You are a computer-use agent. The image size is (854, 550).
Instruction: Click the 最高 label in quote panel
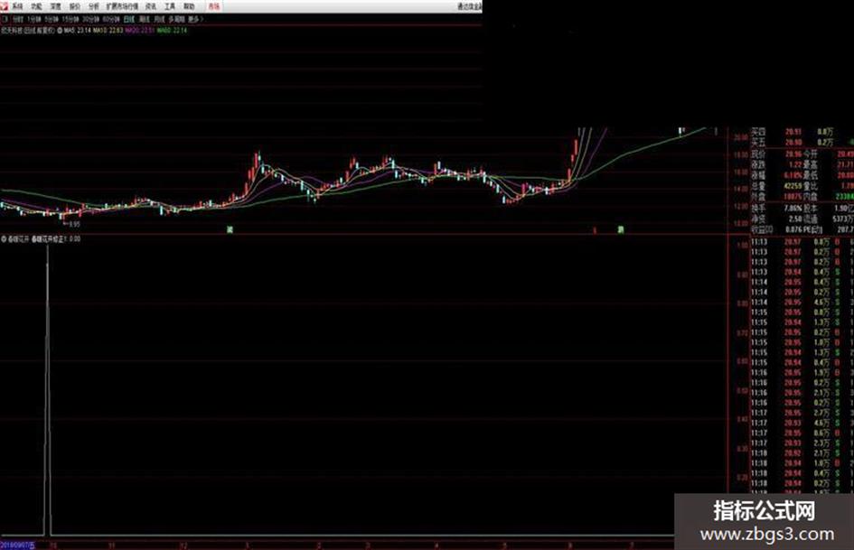pos(811,164)
